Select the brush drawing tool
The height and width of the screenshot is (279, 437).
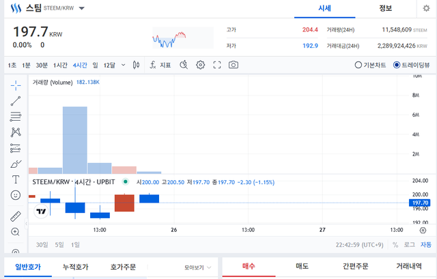click(16, 164)
